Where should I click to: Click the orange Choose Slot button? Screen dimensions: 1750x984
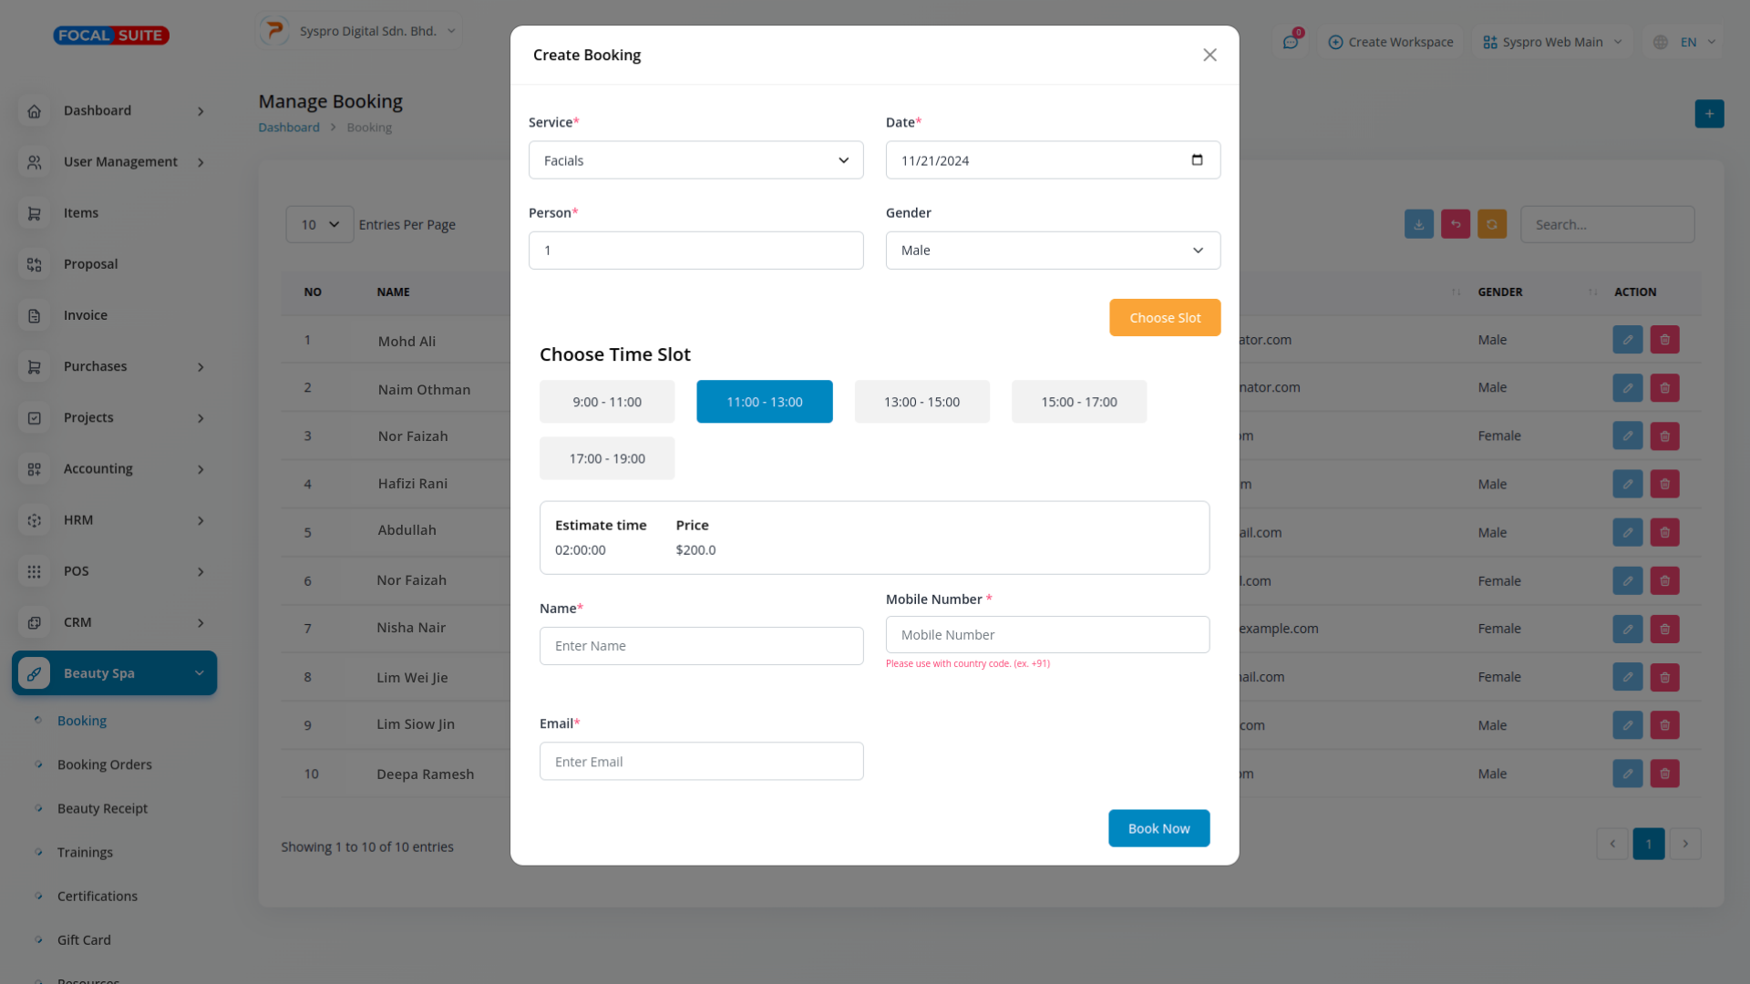click(1164, 318)
